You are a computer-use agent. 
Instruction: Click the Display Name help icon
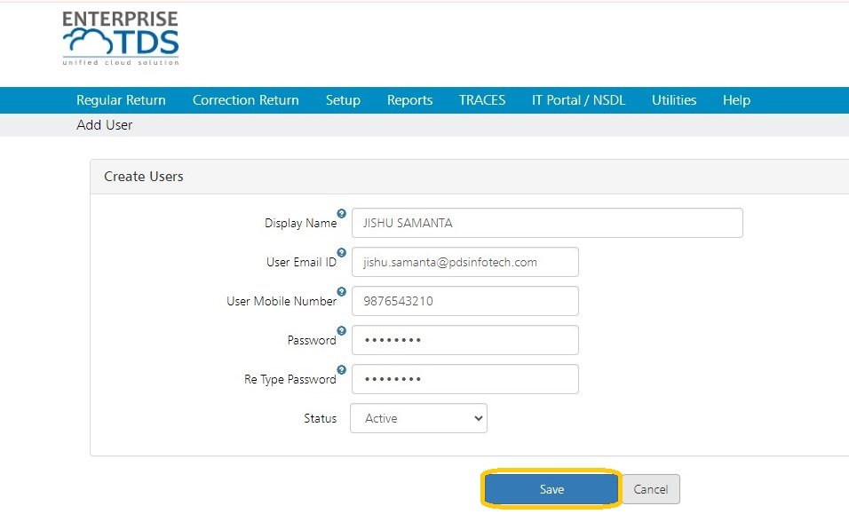point(341,211)
